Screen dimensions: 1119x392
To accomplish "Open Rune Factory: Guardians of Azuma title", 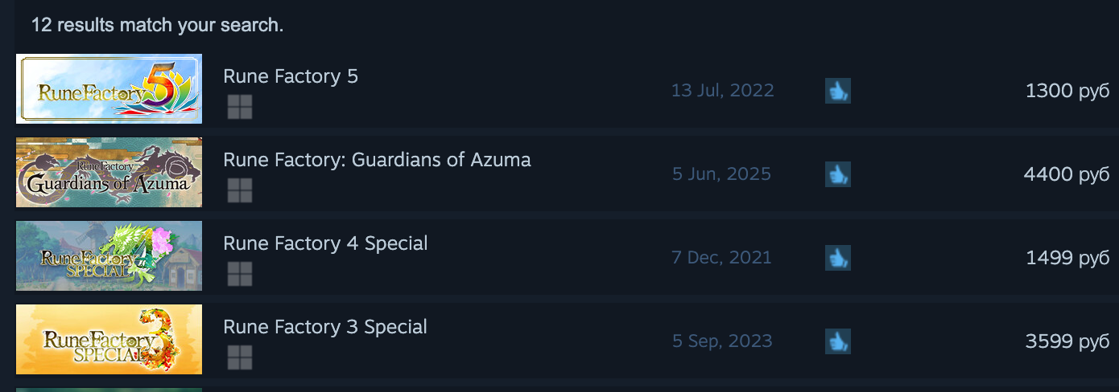I will coord(377,160).
